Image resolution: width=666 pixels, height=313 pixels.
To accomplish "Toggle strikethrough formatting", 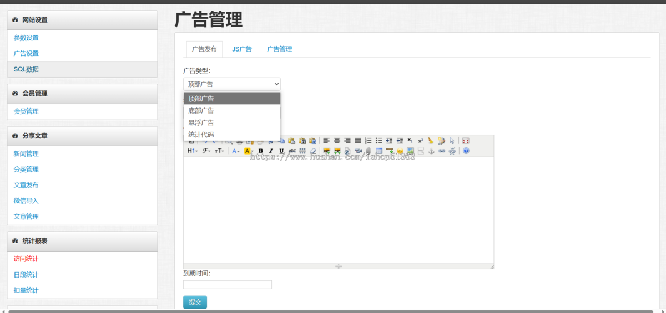I will coord(292,151).
